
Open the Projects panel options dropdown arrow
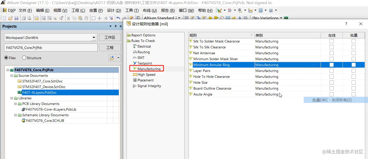click(110, 26)
